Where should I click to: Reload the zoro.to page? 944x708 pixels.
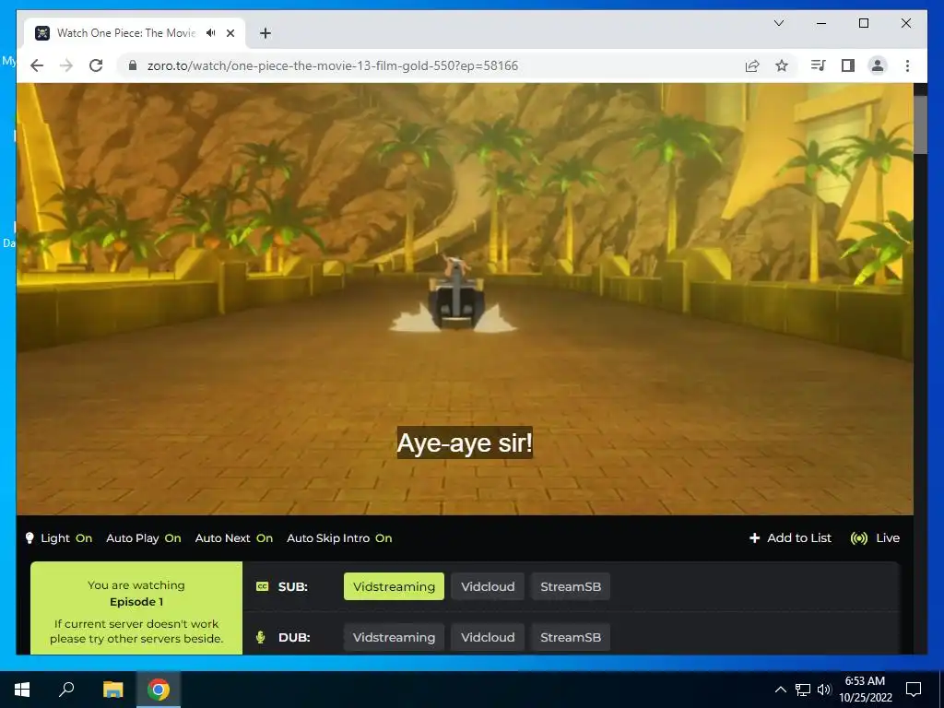(96, 65)
